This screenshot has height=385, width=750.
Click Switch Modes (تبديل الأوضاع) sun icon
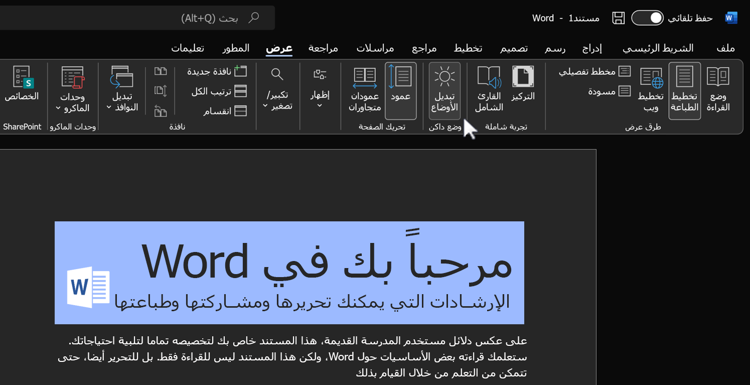[x=444, y=77]
